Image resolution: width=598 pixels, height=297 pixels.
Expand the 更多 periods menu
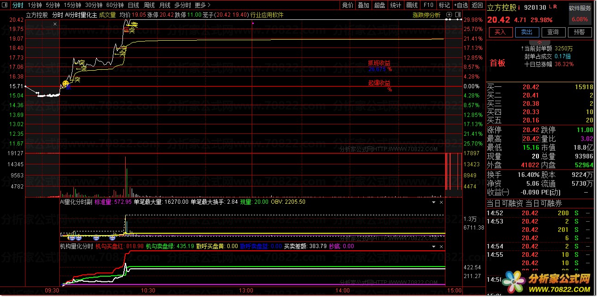click(x=201, y=5)
